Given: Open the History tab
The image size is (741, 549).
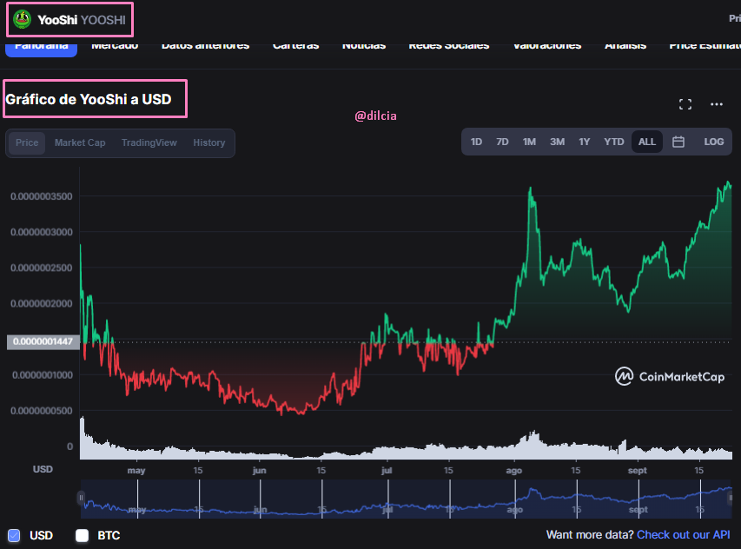Looking at the screenshot, I should coord(208,142).
